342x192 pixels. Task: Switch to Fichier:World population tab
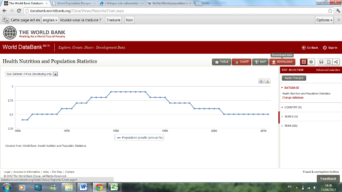[170, 3]
